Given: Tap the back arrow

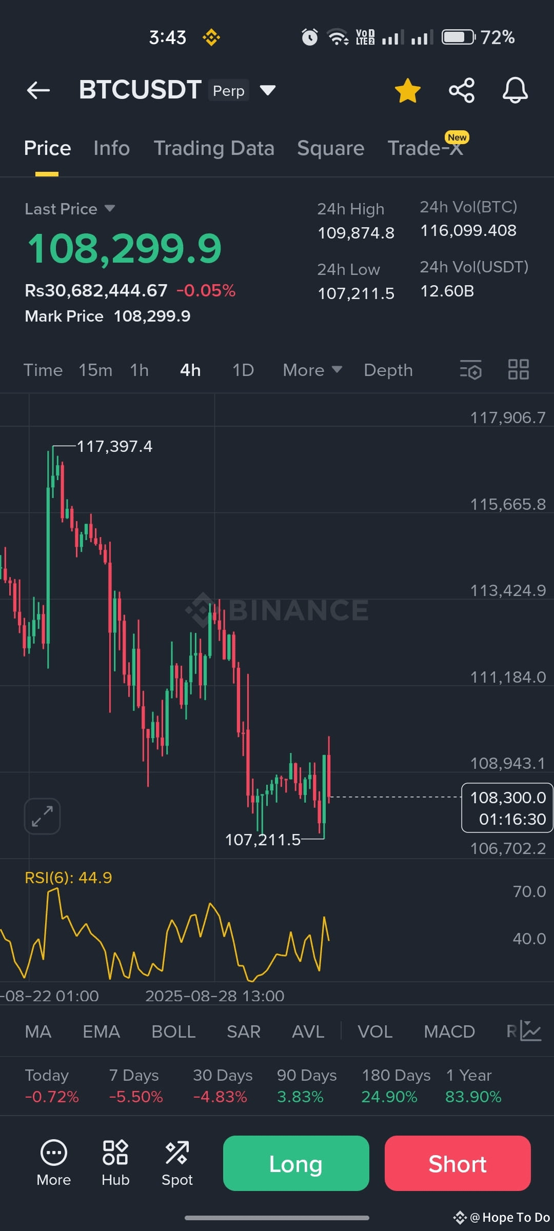Looking at the screenshot, I should point(38,90).
